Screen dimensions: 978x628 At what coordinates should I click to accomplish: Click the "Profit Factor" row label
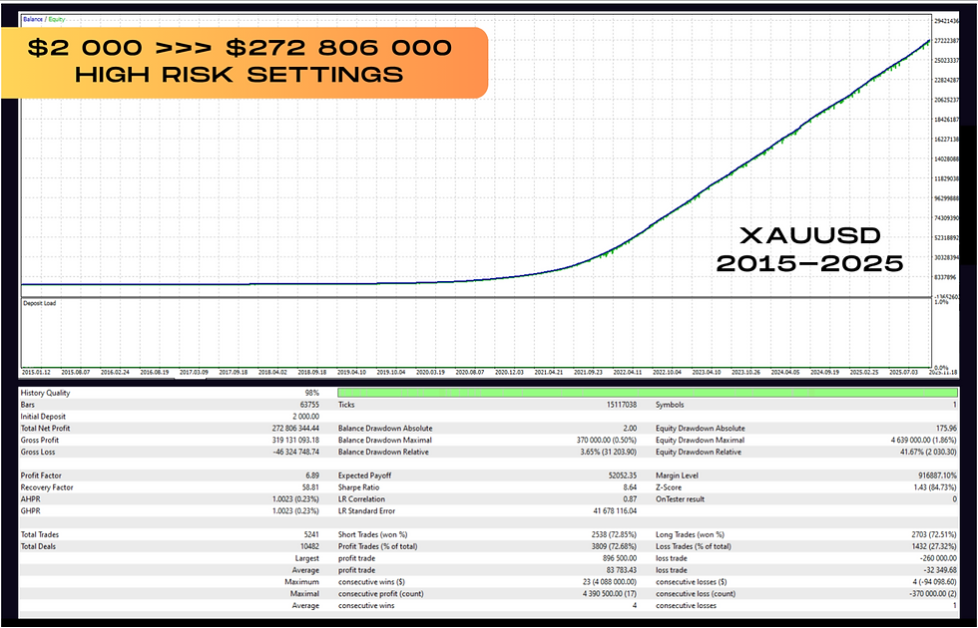[x=41, y=476]
